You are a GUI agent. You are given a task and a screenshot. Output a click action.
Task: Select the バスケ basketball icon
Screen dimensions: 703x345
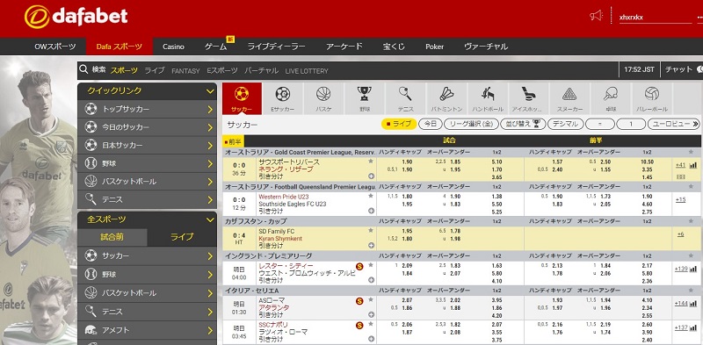pyautogui.click(x=323, y=98)
